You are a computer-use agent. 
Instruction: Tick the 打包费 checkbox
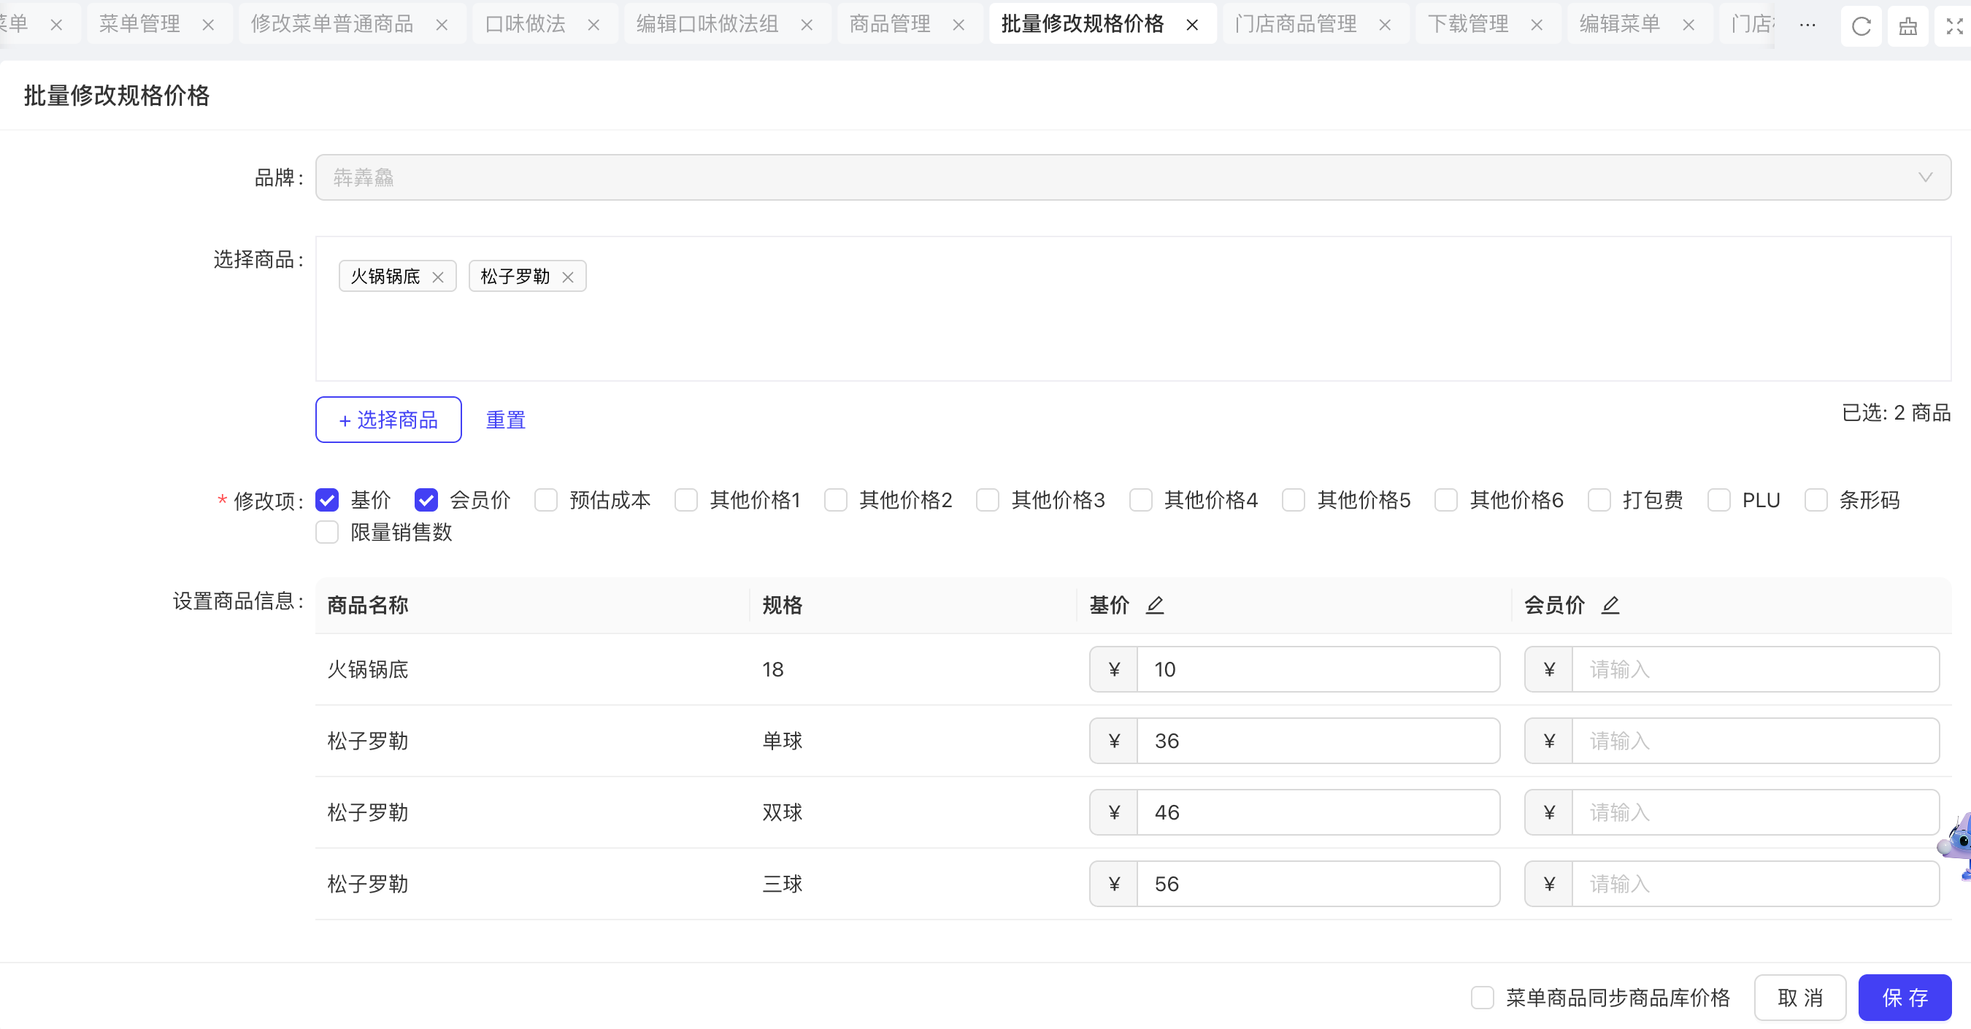[1599, 501]
